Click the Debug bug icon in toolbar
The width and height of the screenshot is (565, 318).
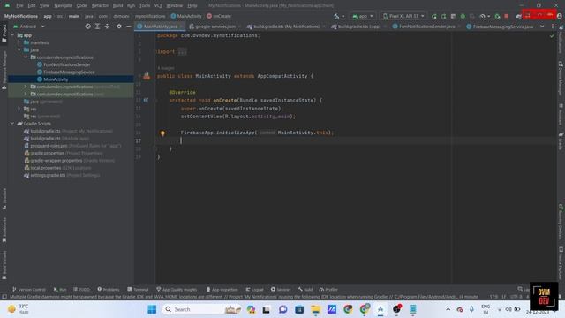pos(463,16)
